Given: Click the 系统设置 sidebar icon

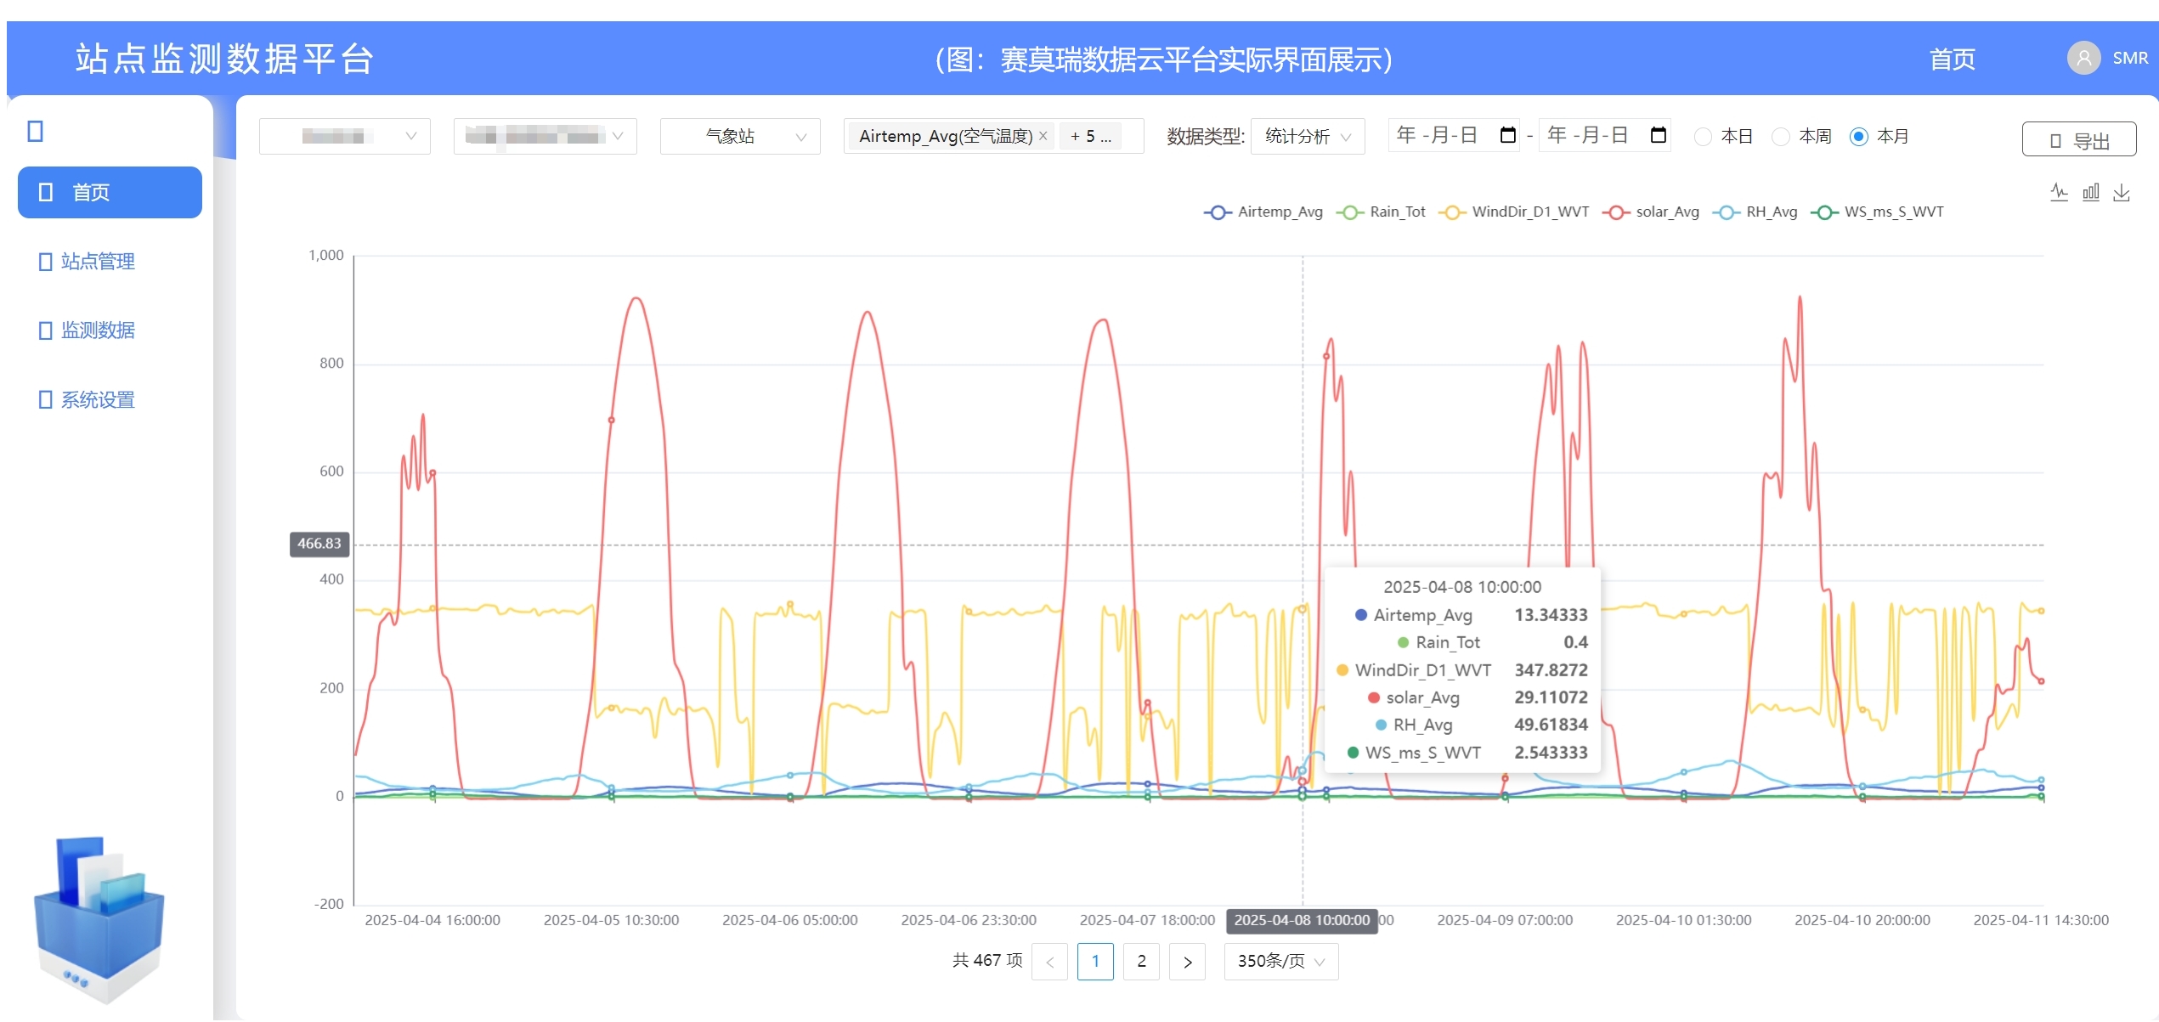Looking at the screenshot, I should pyautogui.click(x=46, y=400).
